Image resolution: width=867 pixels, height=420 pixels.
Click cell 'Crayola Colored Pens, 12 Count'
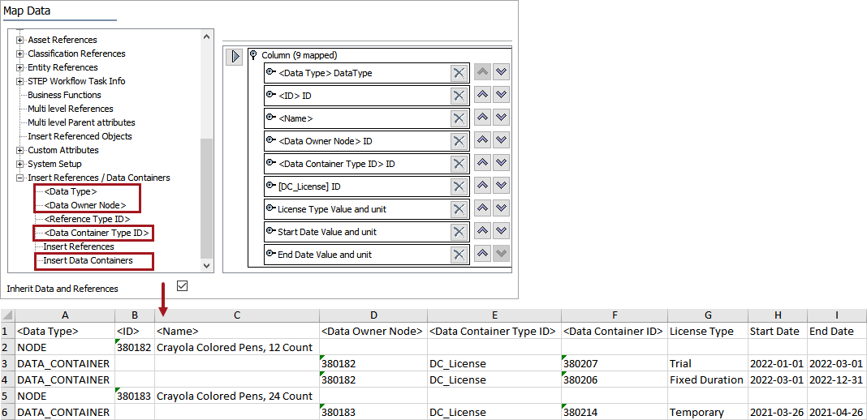pos(237,348)
